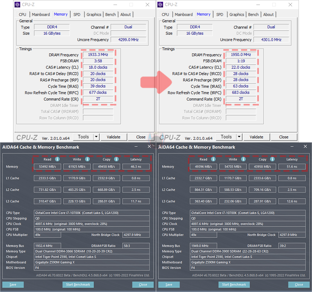Open the Tools dropdown arrow in left CPU-Z window
Screen dimensions: 312x292
coord(96,137)
